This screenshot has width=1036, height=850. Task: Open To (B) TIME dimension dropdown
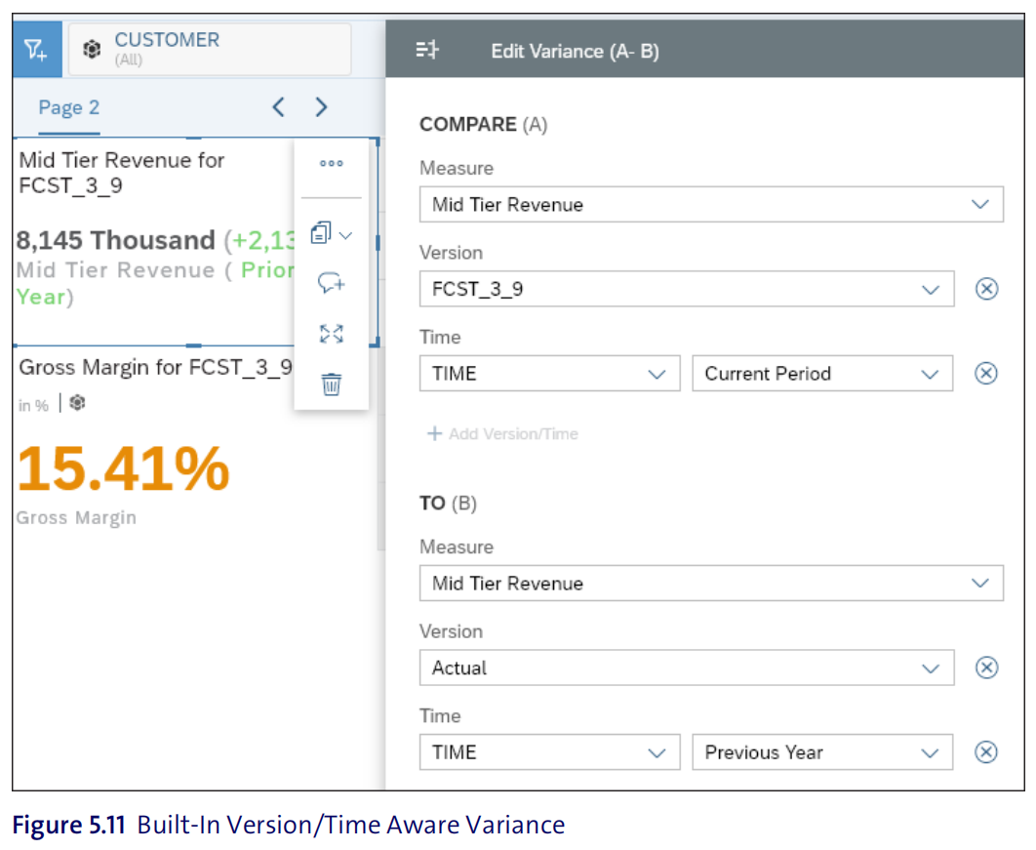click(550, 752)
